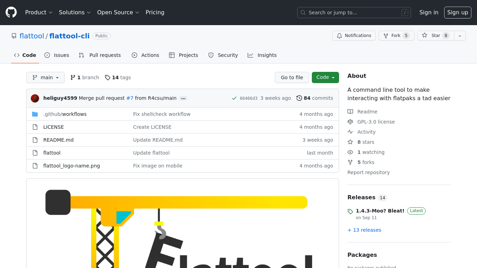View the 8 stars link
Screen dimensions: 477x268
361,142
